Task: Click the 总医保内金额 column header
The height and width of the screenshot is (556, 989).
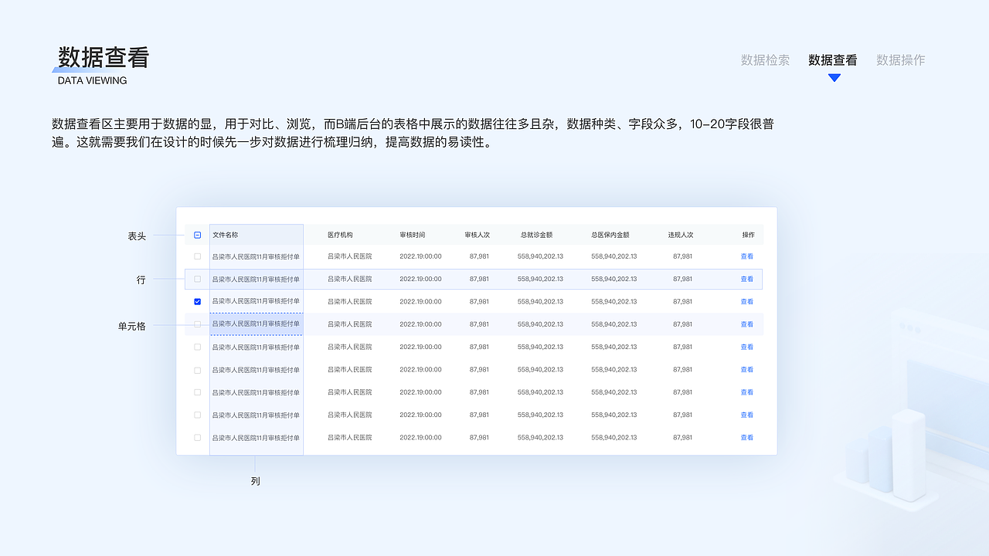Action: coord(610,235)
